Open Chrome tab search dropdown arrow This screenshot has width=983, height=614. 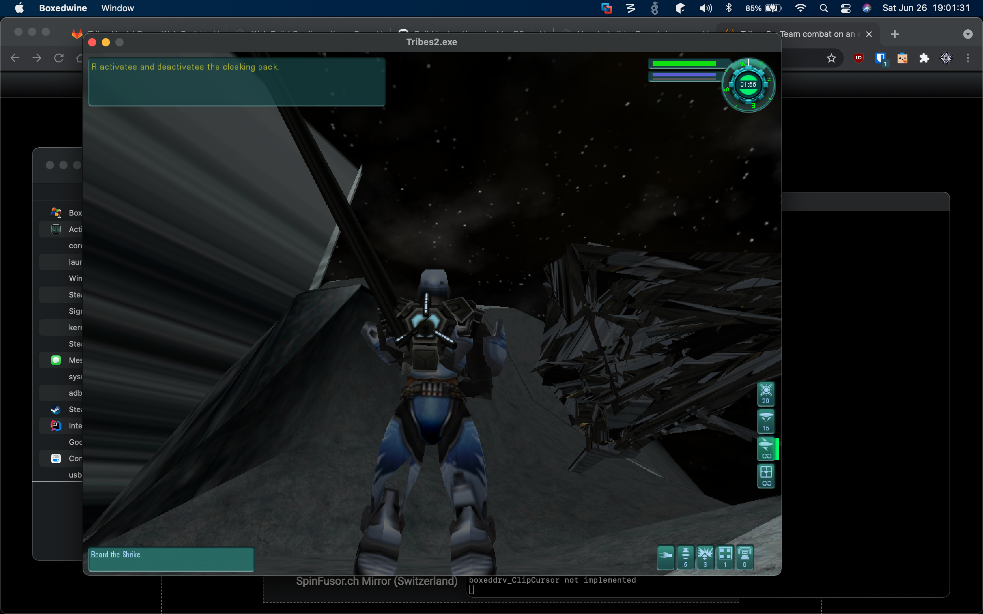(968, 34)
